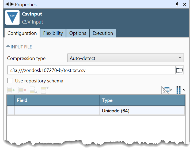The width and height of the screenshot is (193, 156).
Task: Open the Execution tab
Action: (x=103, y=33)
